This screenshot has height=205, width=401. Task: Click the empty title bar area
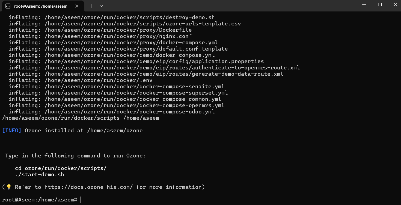click(229, 5)
